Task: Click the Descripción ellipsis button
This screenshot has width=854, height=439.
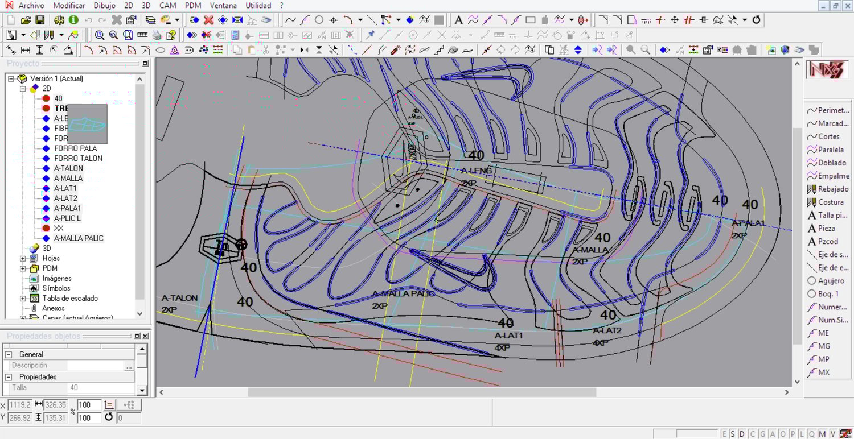Action: click(x=129, y=366)
